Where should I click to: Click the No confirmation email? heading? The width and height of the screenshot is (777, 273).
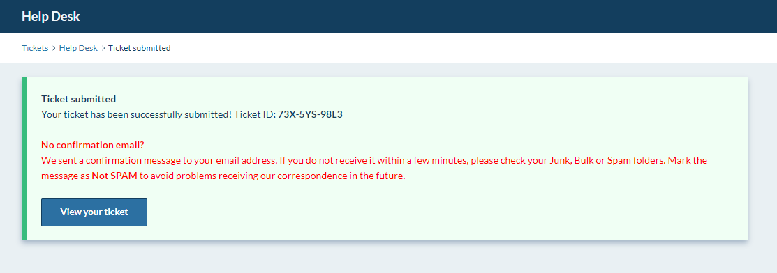tap(93, 146)
